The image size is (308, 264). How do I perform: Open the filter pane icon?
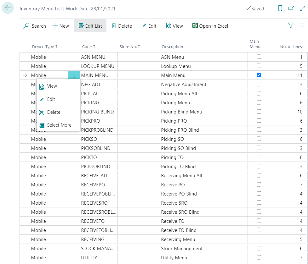tap(290, 26)
